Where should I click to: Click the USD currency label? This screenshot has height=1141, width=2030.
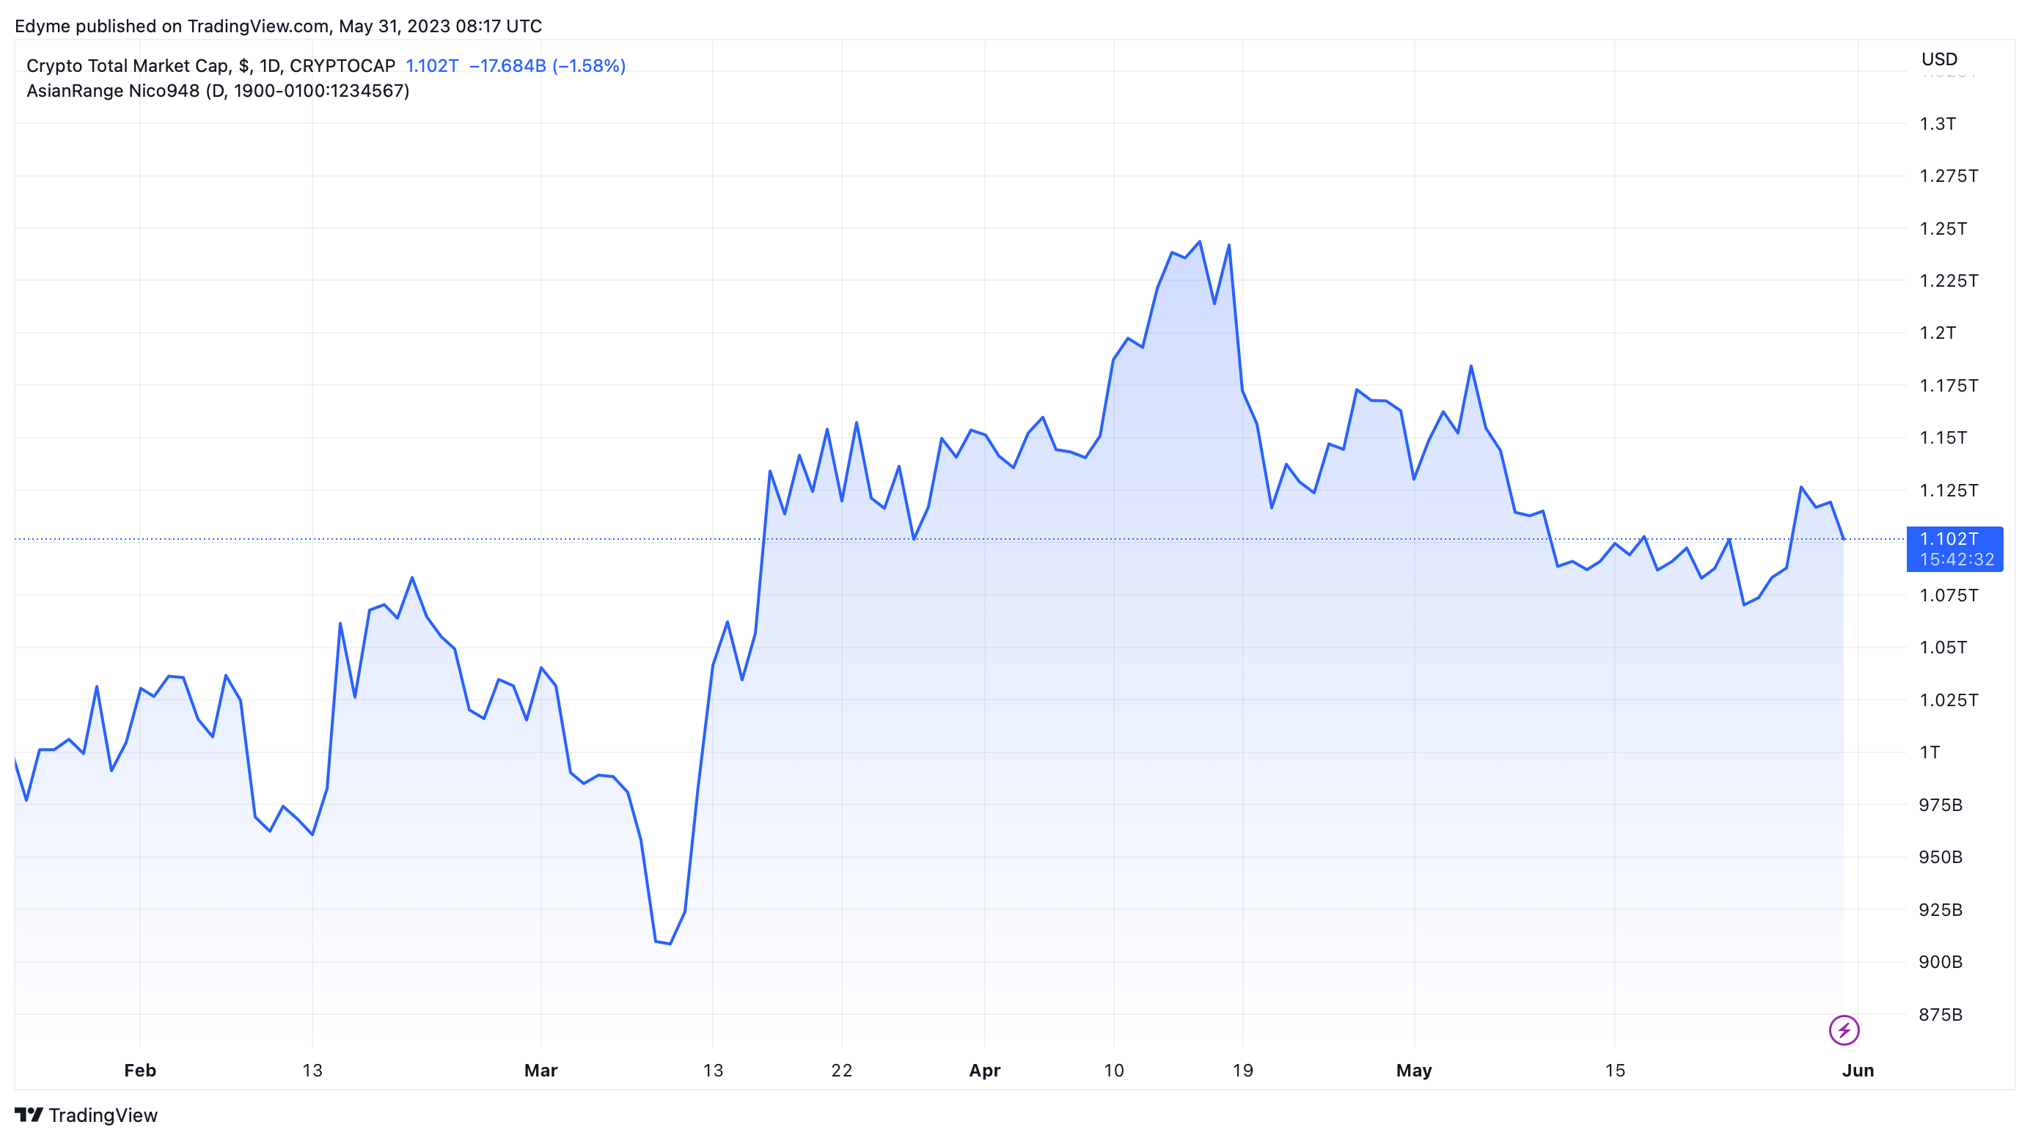click(x=1939, y=59)
